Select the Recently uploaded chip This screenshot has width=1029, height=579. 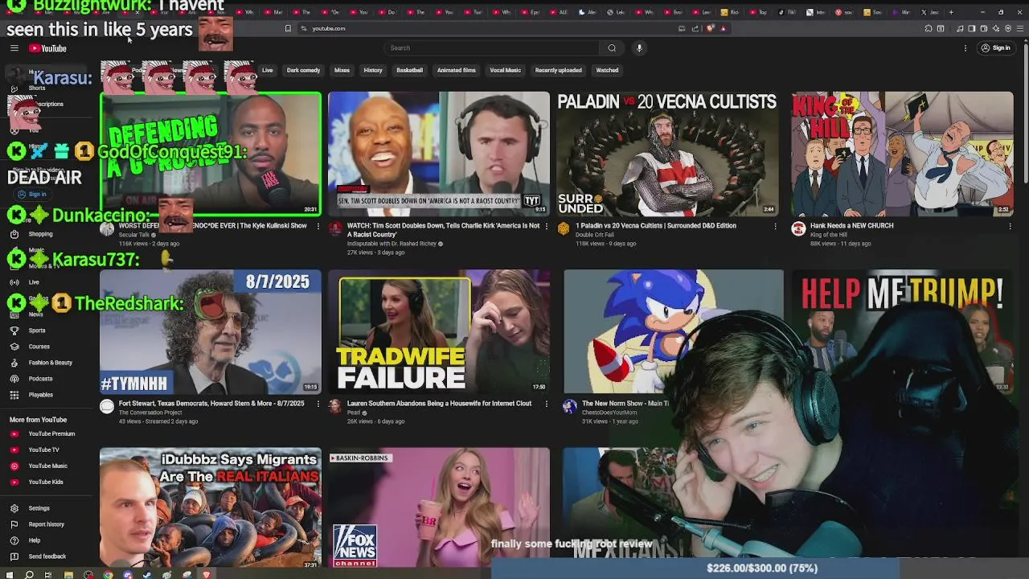(558, 70)
